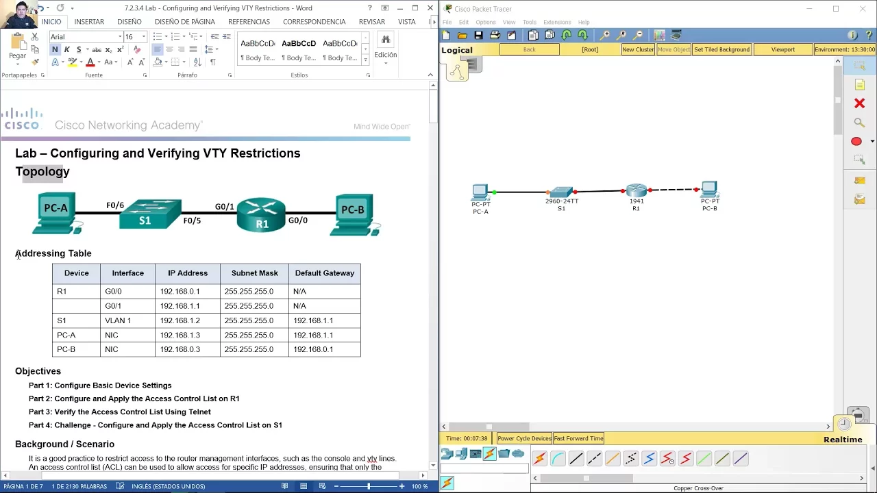The height and width of the screenshot is (493, 877).
Task: Open the INSERTAR ribbon tab
Action: click(89, 22)
